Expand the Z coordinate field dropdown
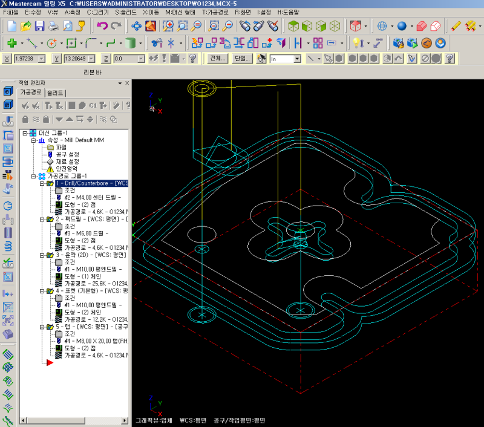This screenshot has width=484, height=427. 142,59
